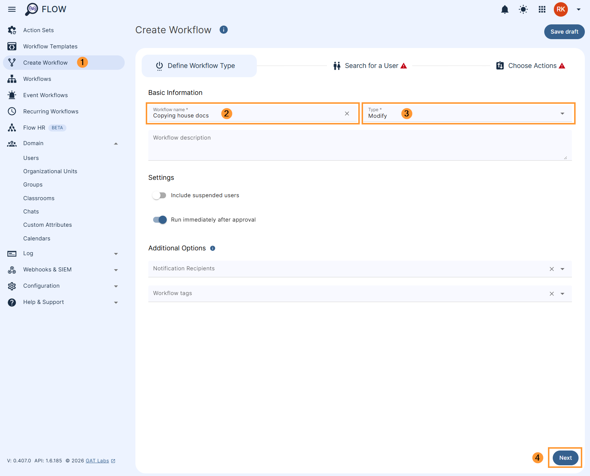Select Calendars under Domain
The width and height of the screenshot is (590, 476).
coord(37,239)
